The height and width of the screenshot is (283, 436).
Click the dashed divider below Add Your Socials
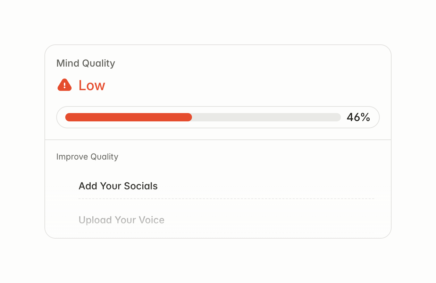(226, 199)
